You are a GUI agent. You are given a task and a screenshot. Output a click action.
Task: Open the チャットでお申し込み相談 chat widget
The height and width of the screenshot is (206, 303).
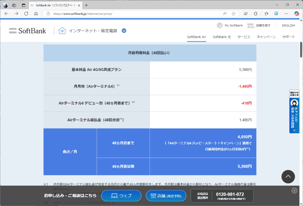tap(294, 114)
